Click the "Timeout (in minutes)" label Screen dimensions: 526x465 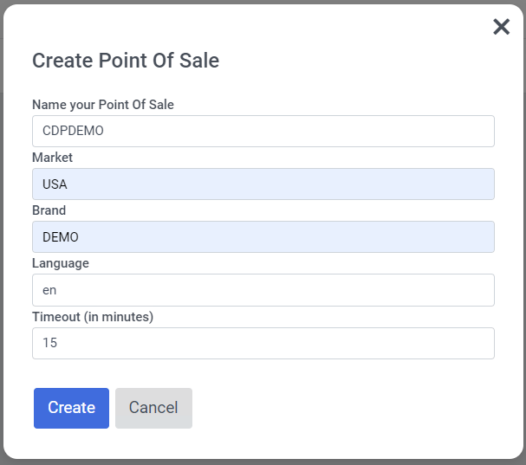93,317
